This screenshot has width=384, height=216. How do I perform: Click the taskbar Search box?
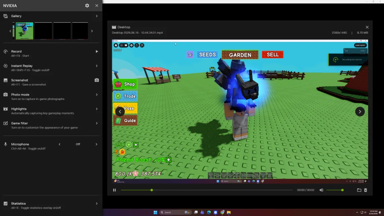175,212
